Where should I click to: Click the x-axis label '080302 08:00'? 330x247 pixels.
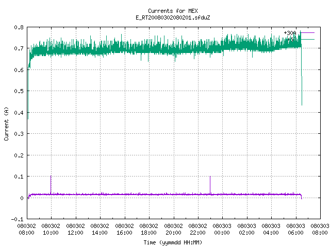pyautogui.click(x=26, y=230)
